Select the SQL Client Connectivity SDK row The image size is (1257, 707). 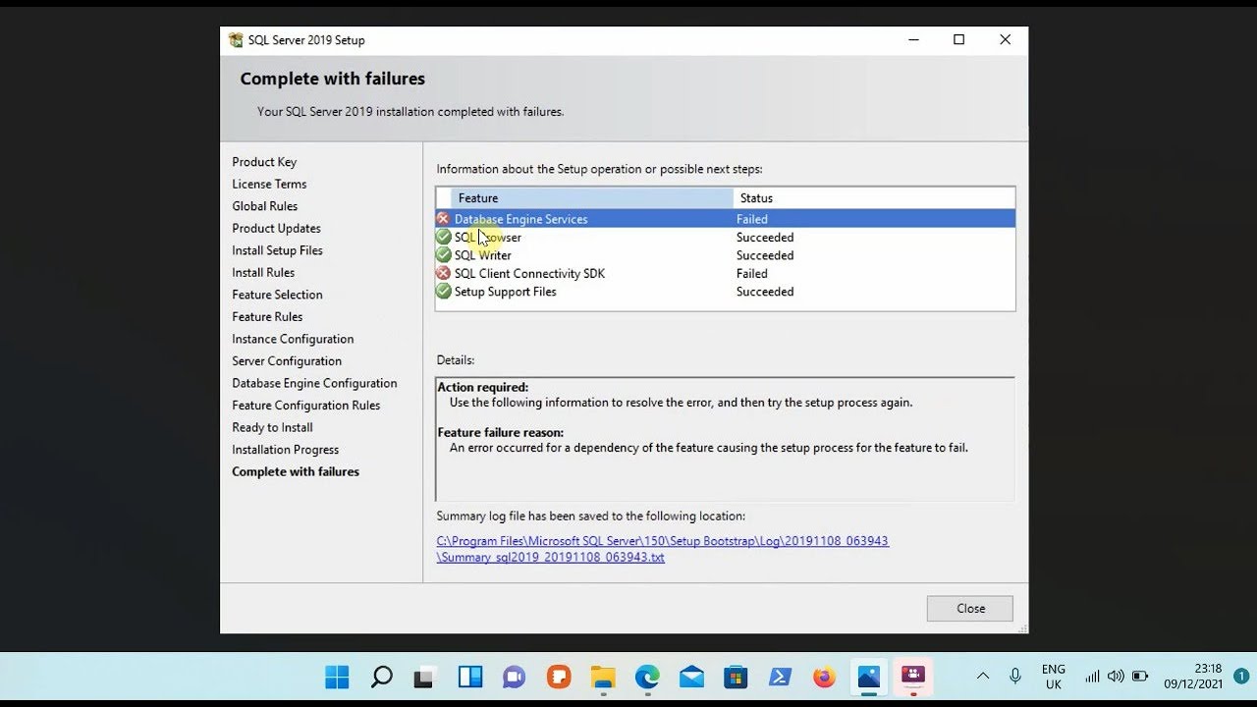click(x=726, y=274)
